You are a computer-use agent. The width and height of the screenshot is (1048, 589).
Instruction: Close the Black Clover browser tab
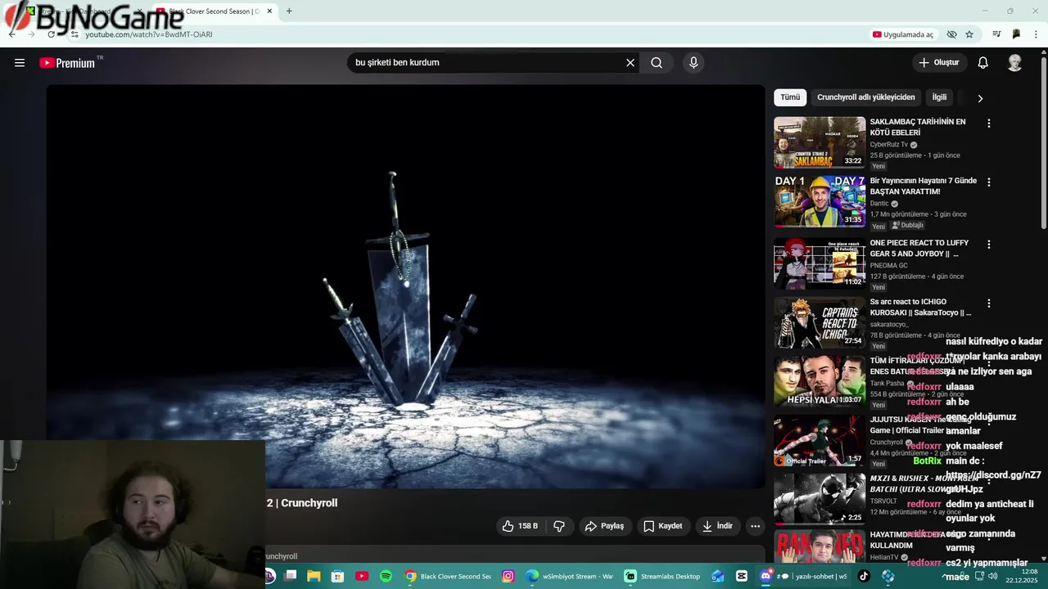(x=269, y=11)
